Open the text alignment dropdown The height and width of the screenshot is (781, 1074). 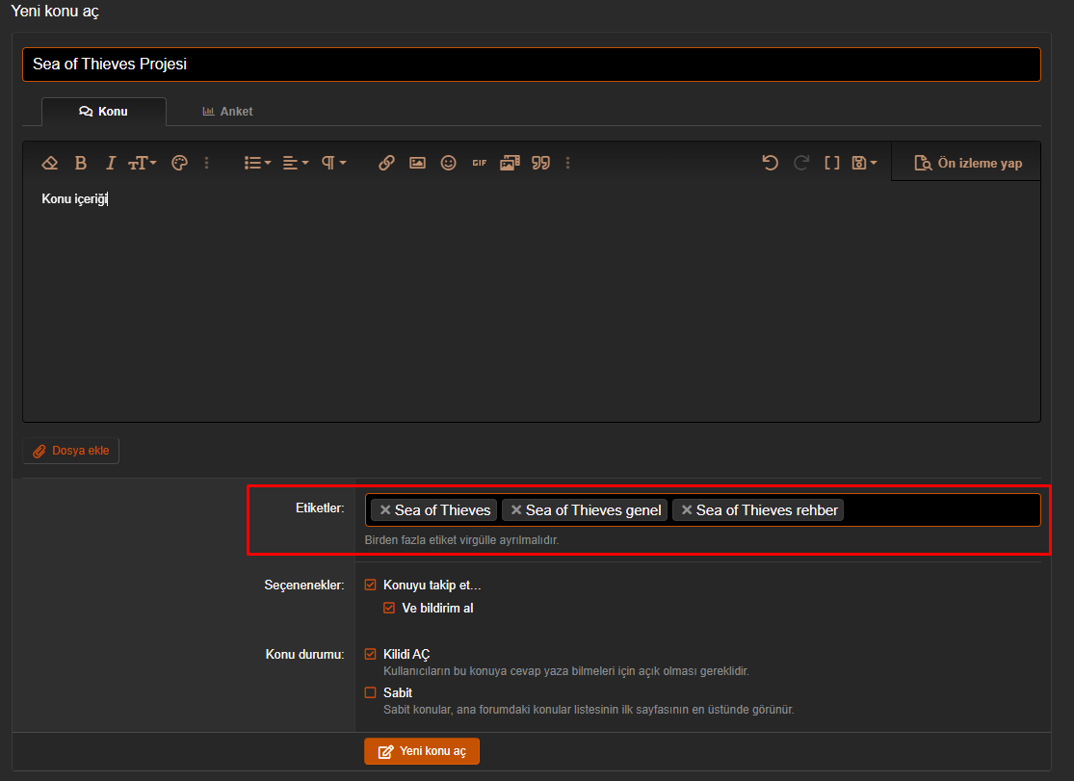(x=296, y=163)
